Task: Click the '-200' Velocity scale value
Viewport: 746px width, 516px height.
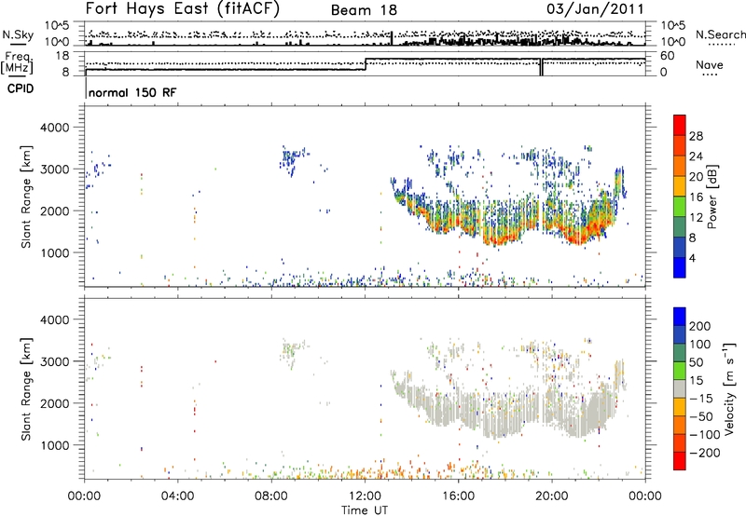Action: pos(704,453)
